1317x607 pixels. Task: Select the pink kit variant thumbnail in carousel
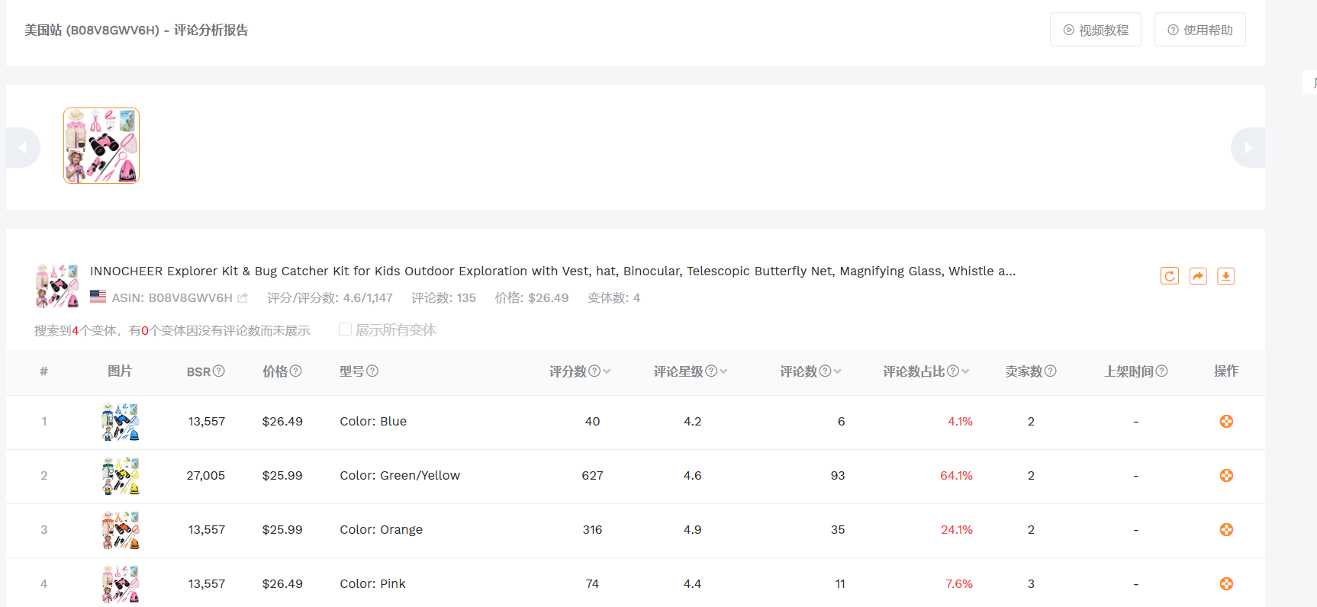[101, 146]
